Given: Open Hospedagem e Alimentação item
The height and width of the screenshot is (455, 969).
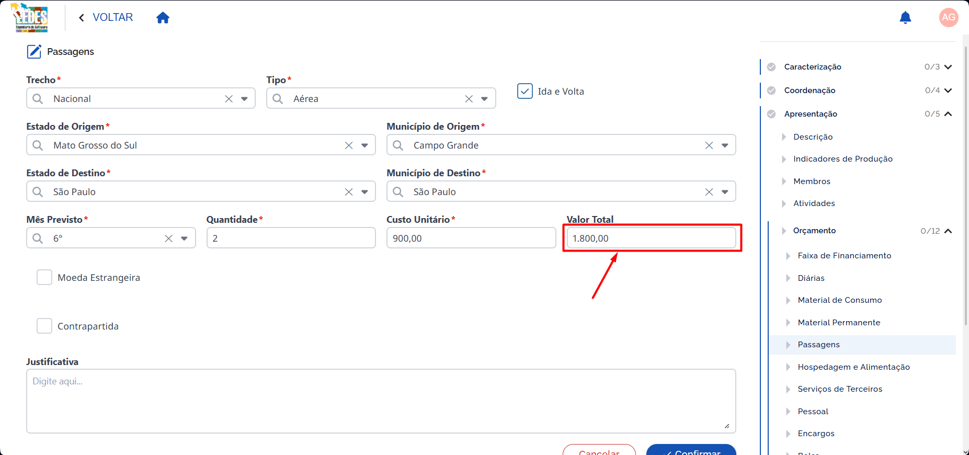Looking at the screenshot, I should pos(853,367).
